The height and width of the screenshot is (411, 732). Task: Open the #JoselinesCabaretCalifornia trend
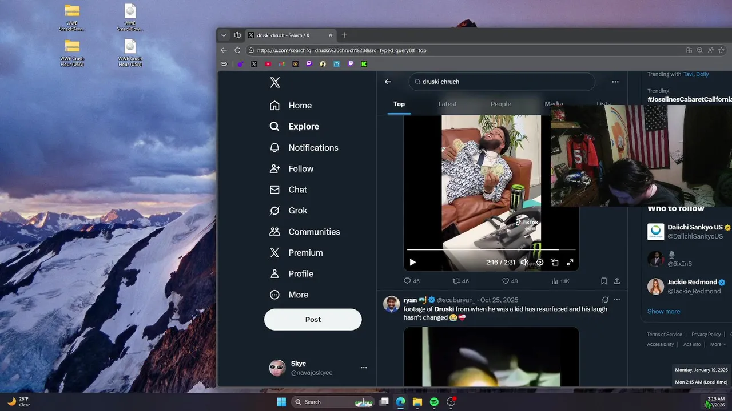(689, 99)
